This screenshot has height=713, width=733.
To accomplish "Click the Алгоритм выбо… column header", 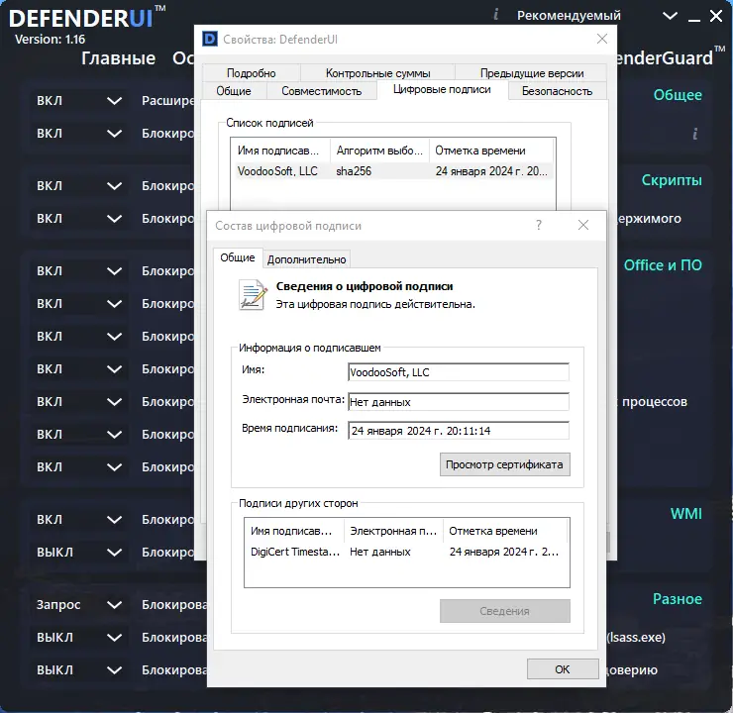I will 379,151.
